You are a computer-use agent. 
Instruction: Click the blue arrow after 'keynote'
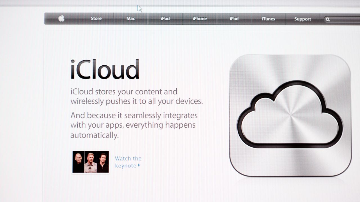point(139,166)
